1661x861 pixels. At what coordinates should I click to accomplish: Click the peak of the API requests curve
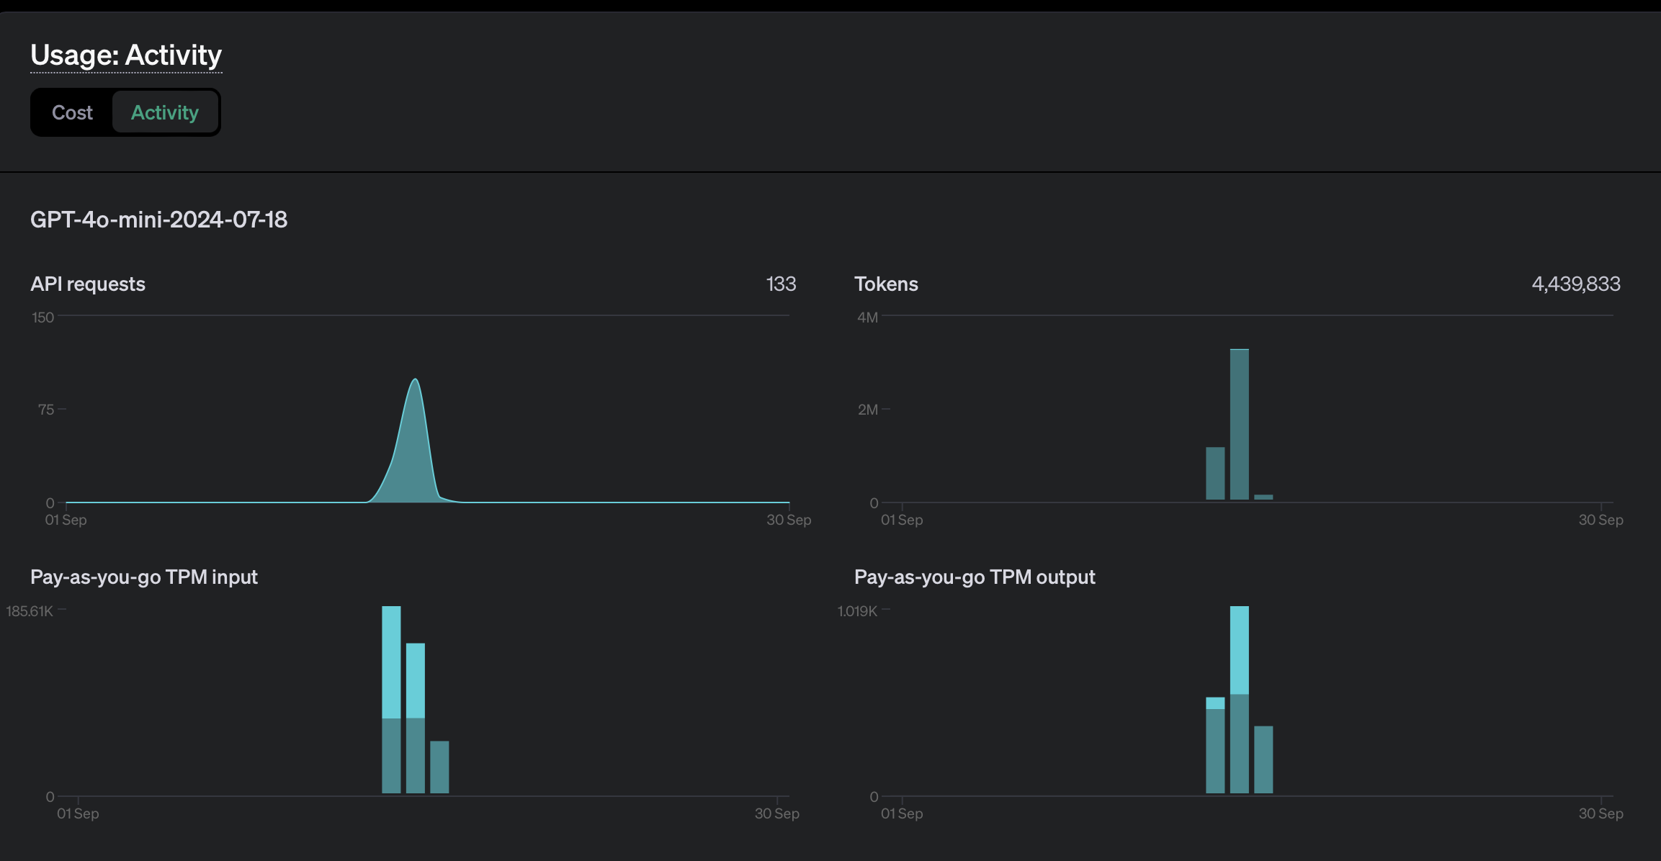point(415,381)
